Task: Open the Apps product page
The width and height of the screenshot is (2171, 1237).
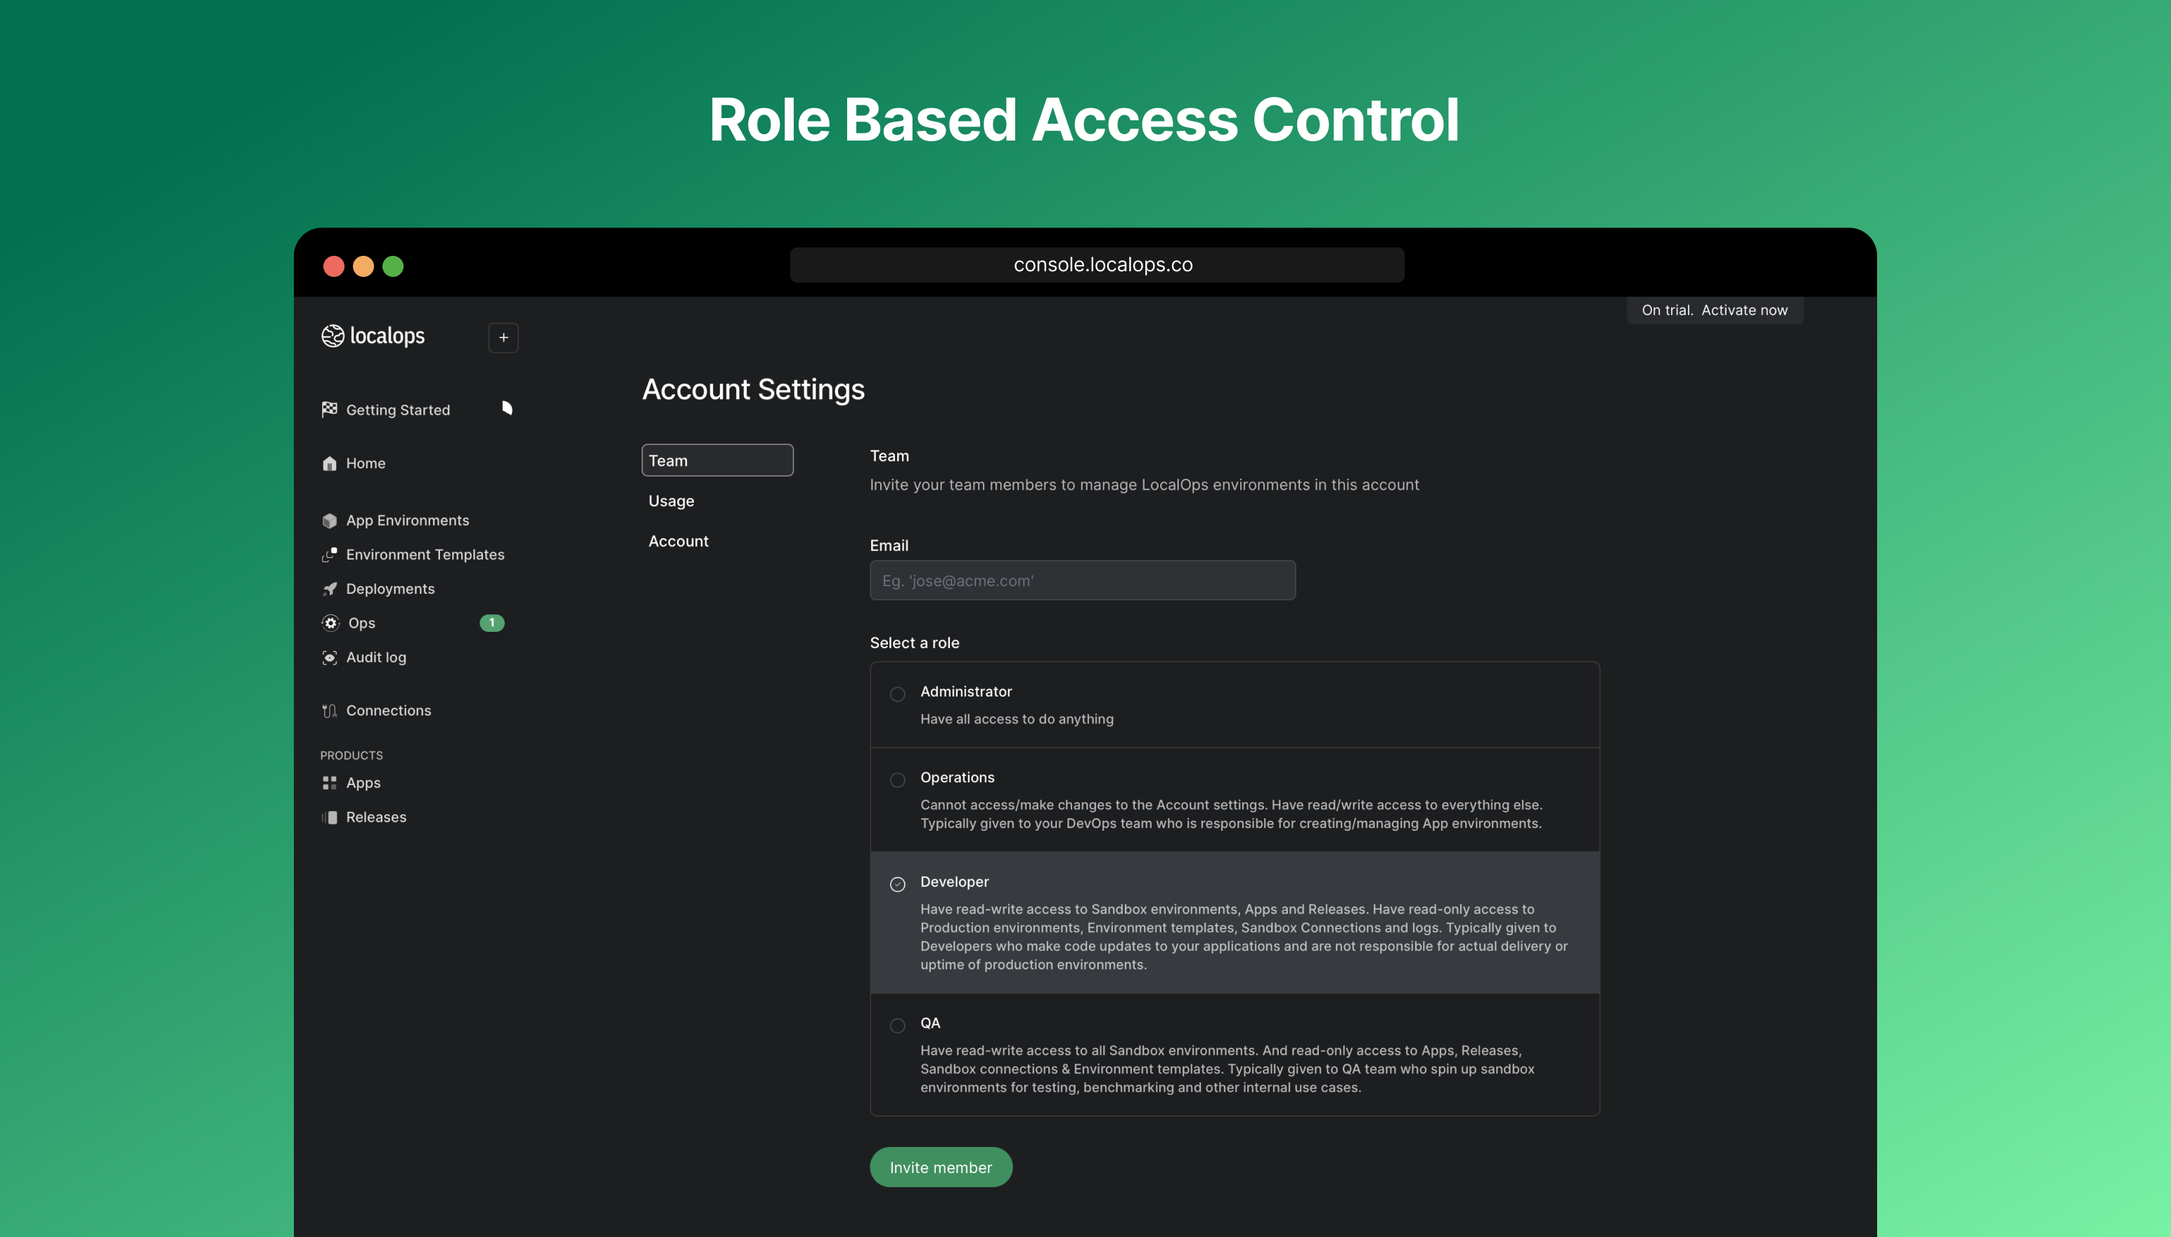Action: 363,782
